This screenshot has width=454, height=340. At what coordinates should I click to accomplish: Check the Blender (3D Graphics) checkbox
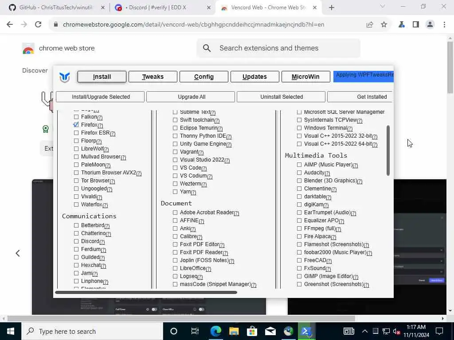tap(299, 181)
